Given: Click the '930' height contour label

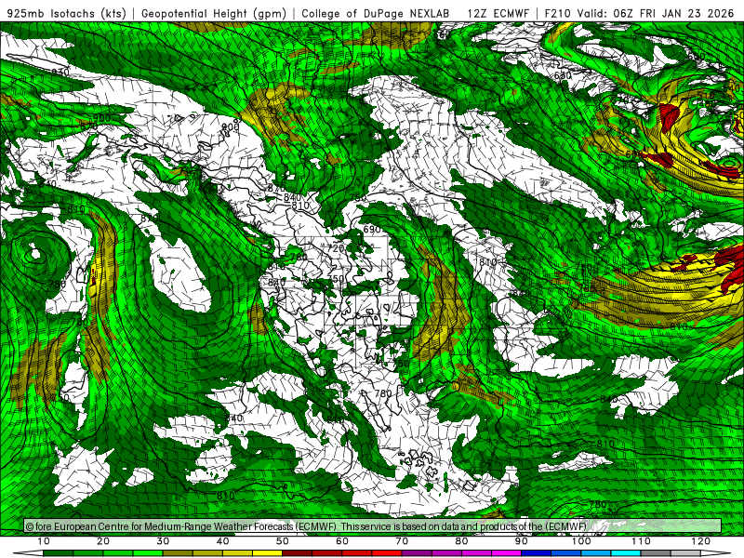Looking at the screenshot, I should [x=60, y=73].
